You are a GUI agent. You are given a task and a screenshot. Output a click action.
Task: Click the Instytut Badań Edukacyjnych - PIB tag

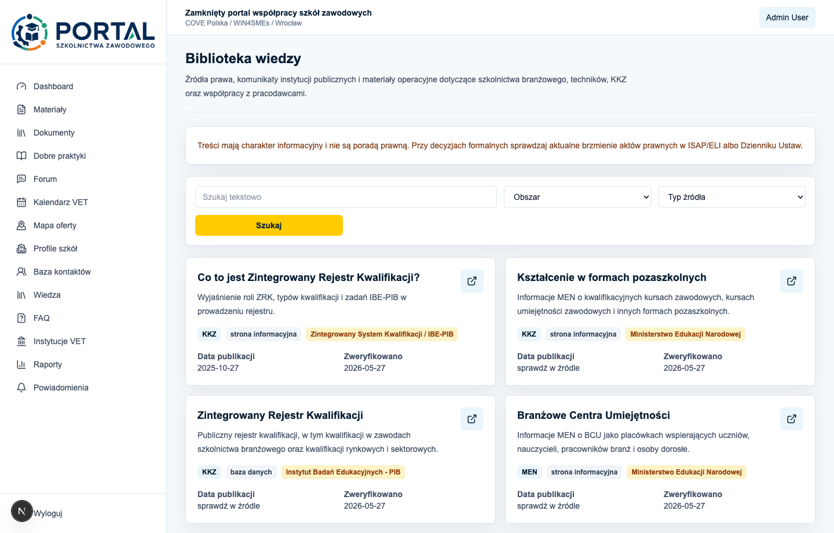pos(343,472)
